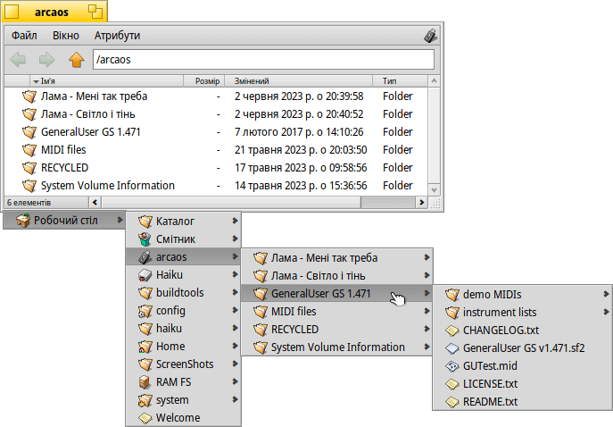This screenshot has height=427, width=613.
Task: Select GeneralUser GS v1.471.sf2 file icon
Action: [451, 348]
